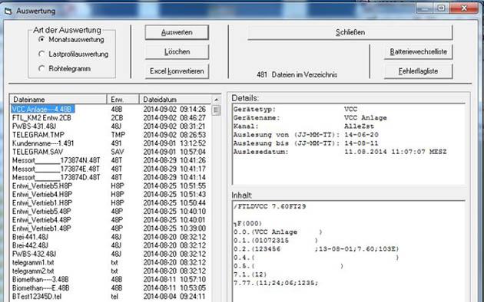Select file FWBS-431.48J
The image size is (484, 302).
pyautogui.click(x=35, y=126)
